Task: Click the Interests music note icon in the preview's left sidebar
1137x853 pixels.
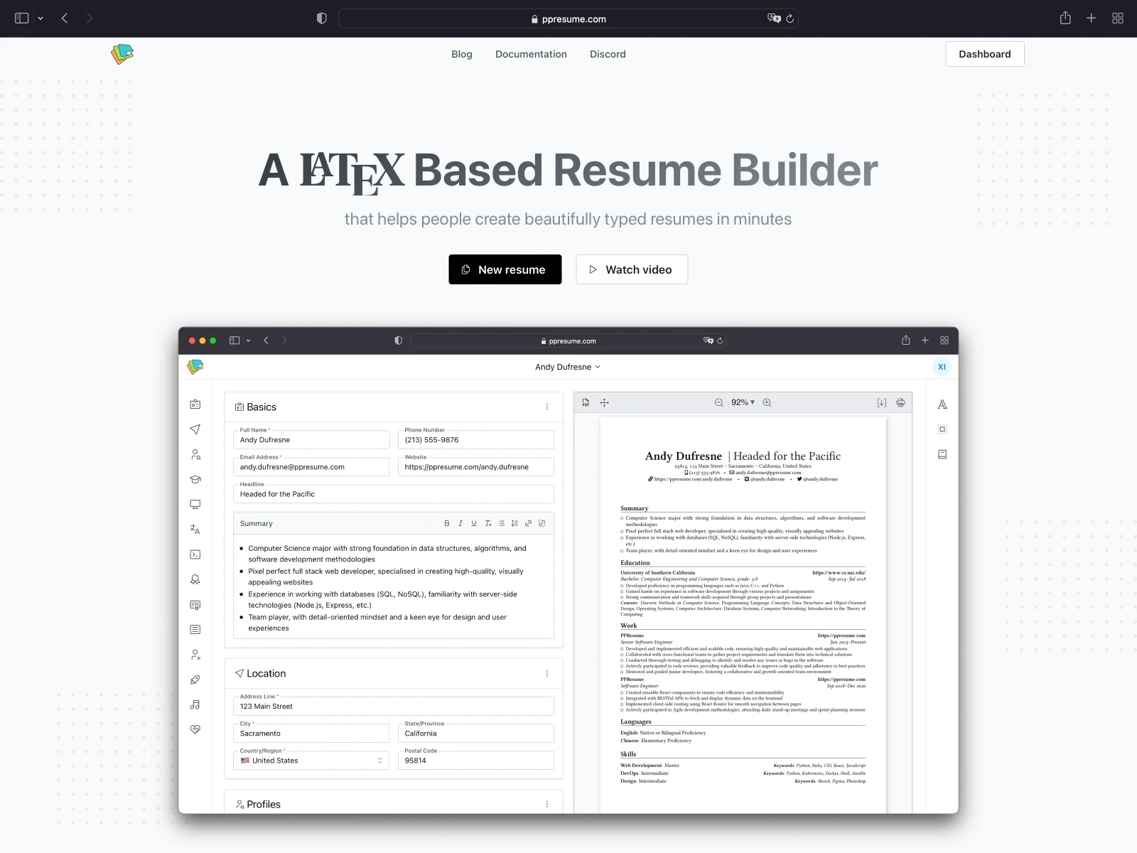Action: pyautogui.click(x=195, y=704)
